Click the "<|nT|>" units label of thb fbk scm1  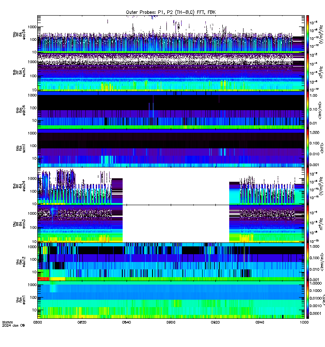tap(322, 148)
